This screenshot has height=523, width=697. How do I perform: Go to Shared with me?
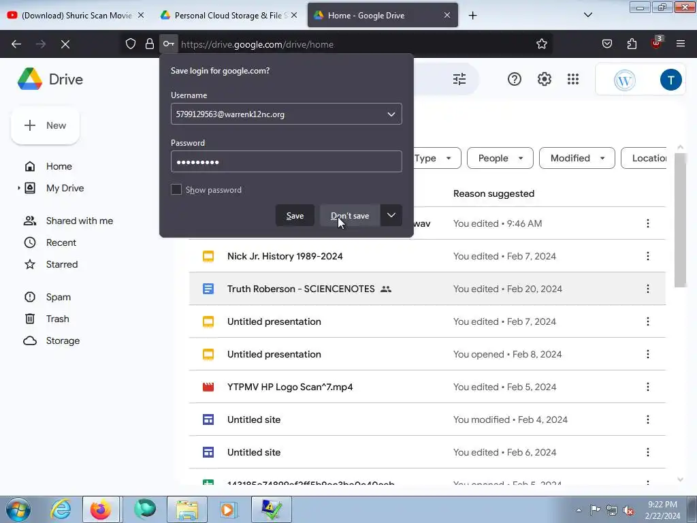(x=79, y=221)
